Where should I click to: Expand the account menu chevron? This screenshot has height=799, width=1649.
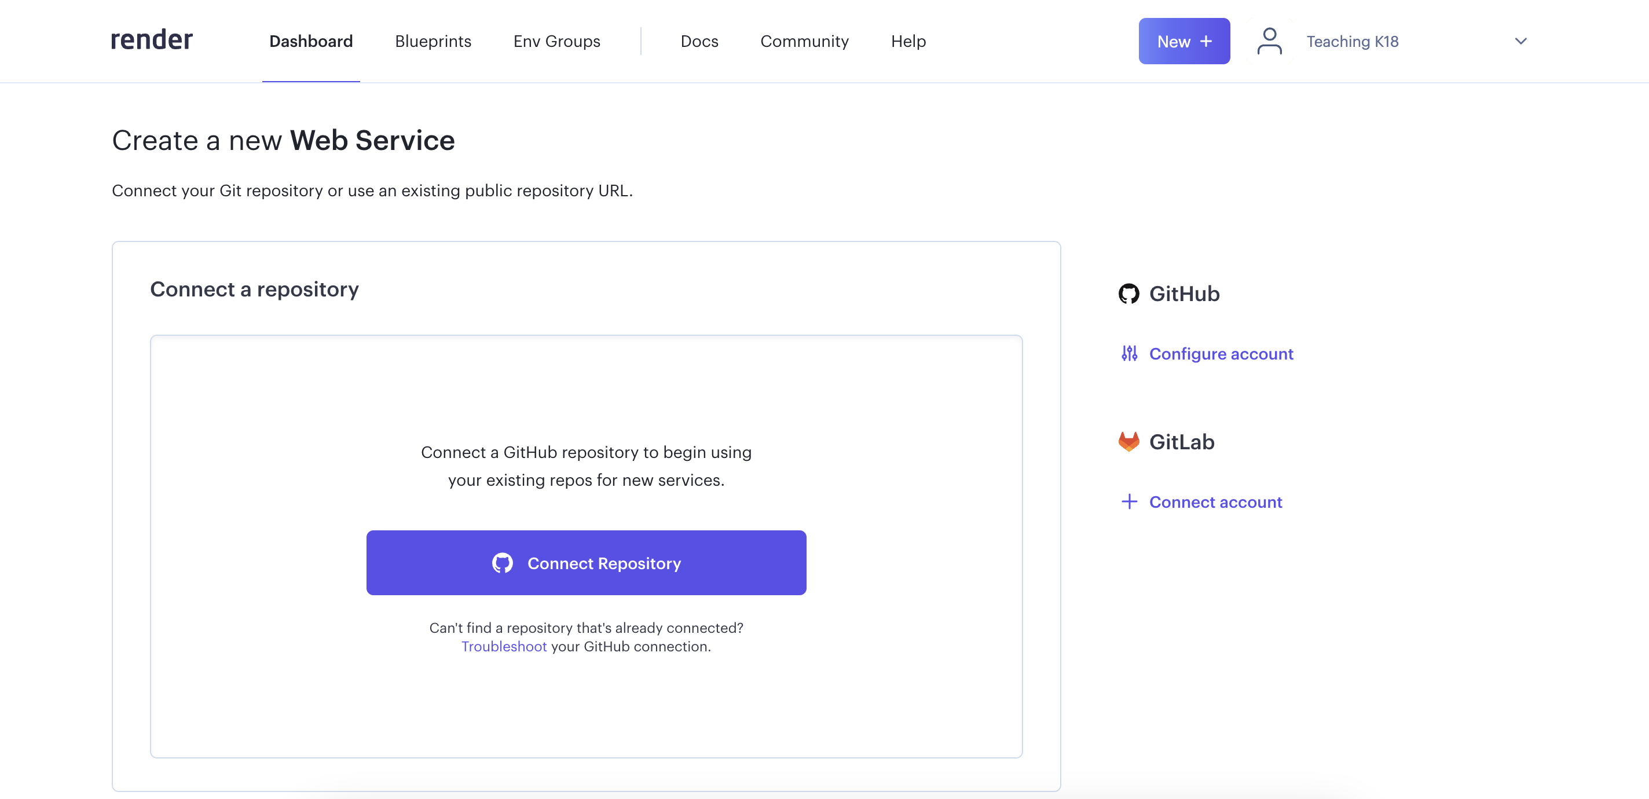click(x=1520, y=41)
